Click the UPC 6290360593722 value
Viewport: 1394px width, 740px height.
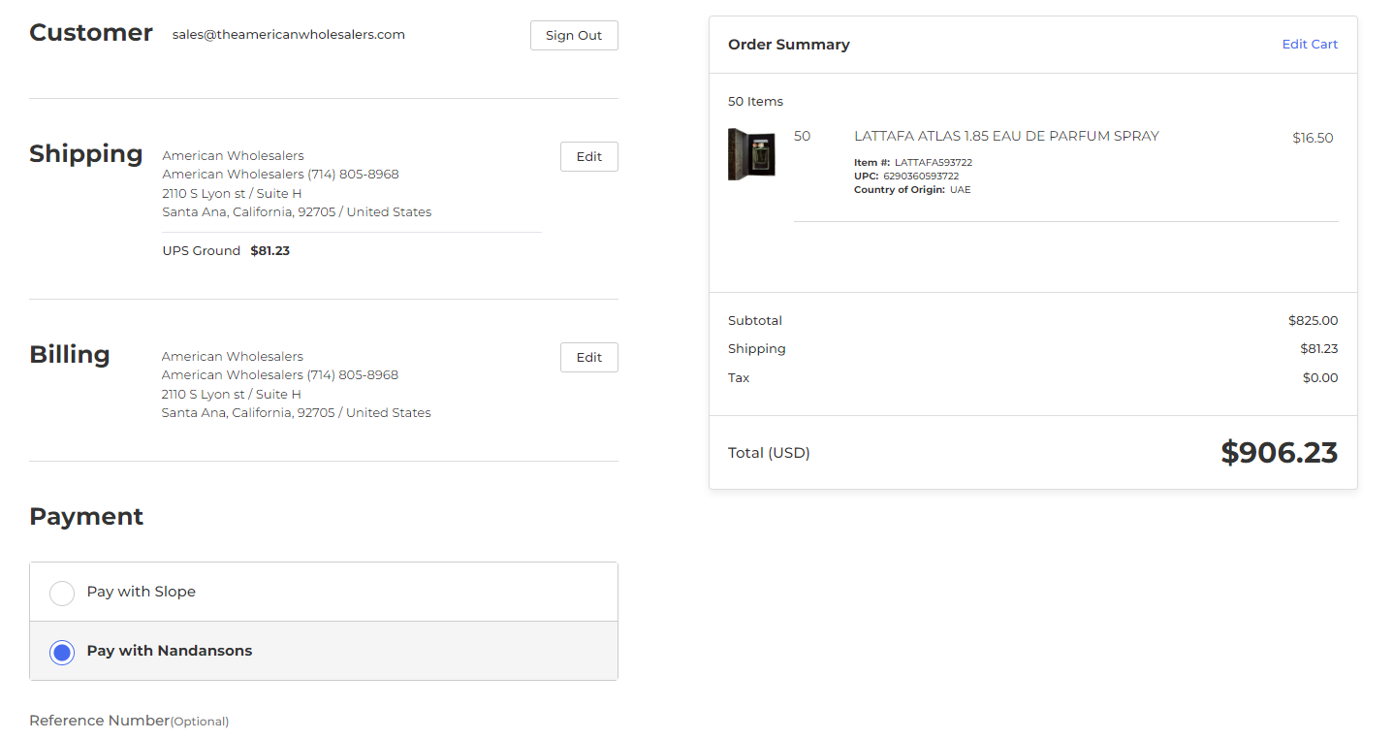coord(921,177)
